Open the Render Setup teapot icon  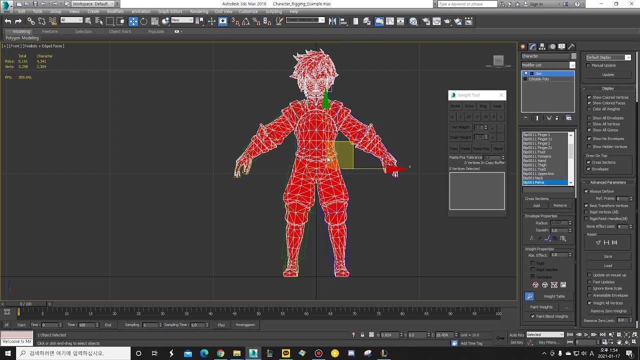426,21
